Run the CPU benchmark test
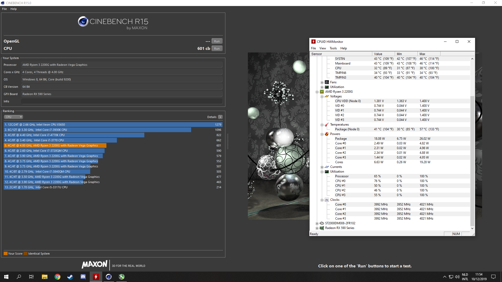 (217, 49)
